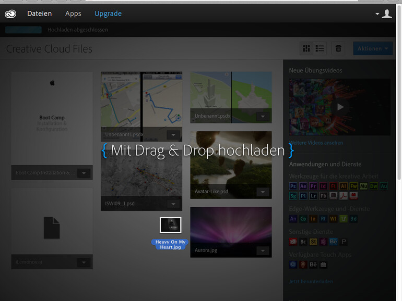
Task: Open the black Behance touch app icon
Action: tap(313, 265)
